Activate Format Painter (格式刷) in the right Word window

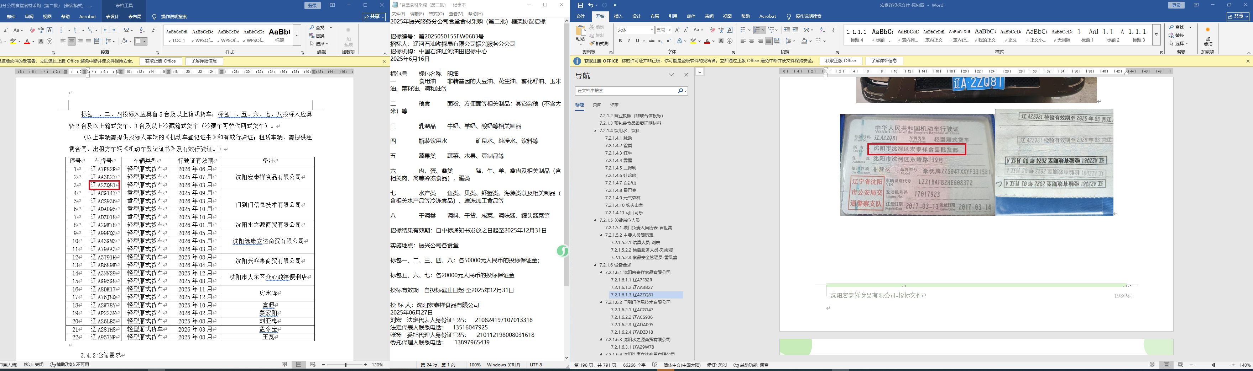[x=599, y=43]
